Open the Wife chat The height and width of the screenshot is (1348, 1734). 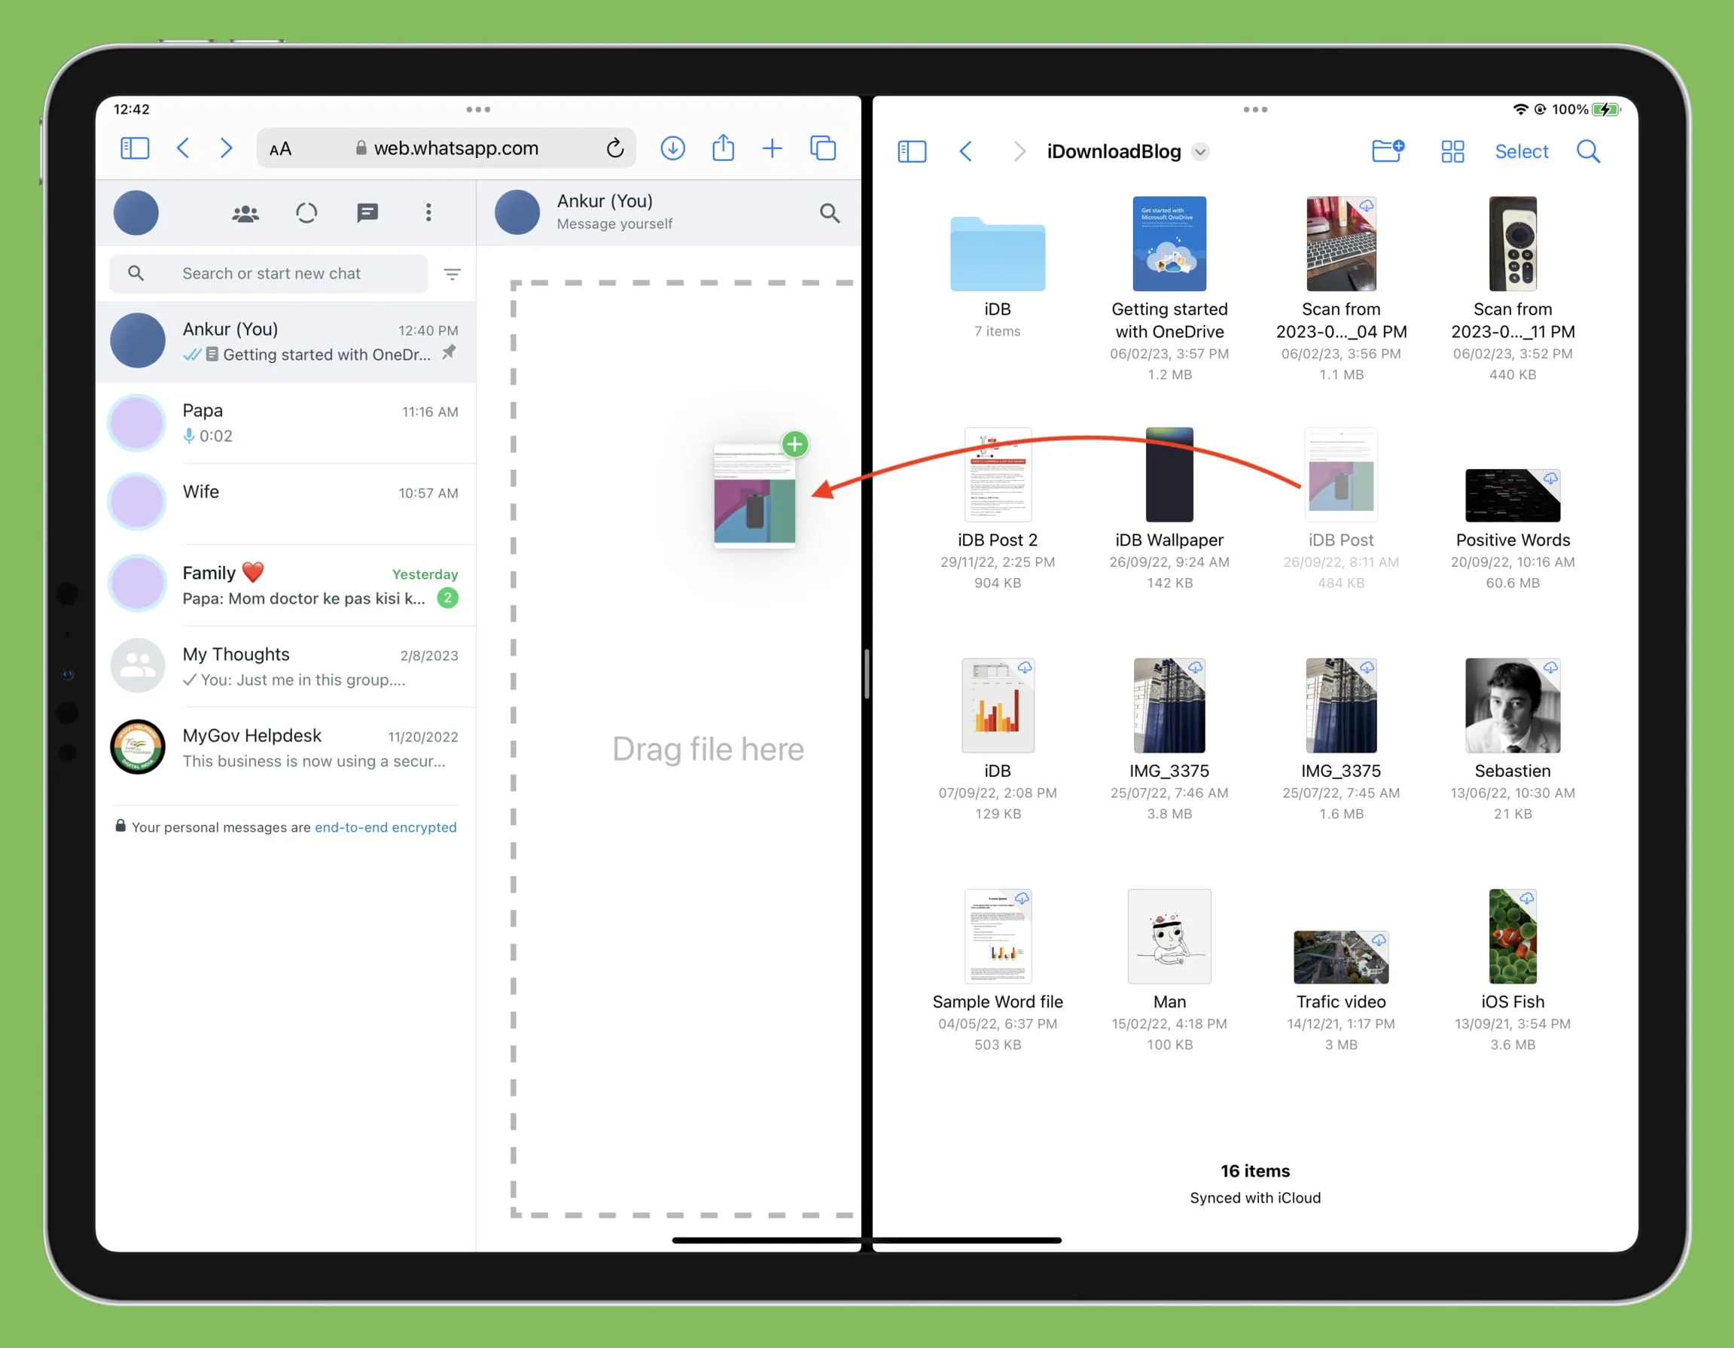coord(286,504)
